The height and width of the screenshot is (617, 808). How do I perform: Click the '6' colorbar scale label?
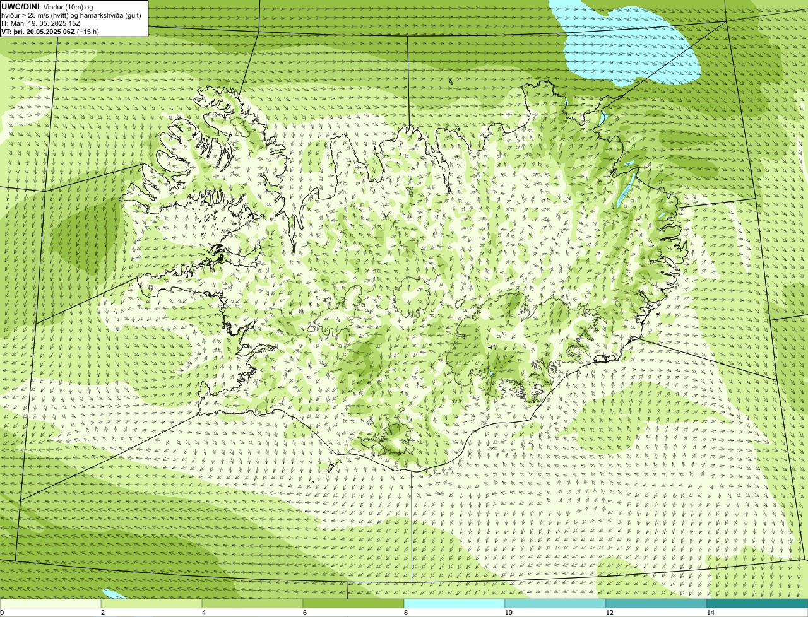point(304,613)
